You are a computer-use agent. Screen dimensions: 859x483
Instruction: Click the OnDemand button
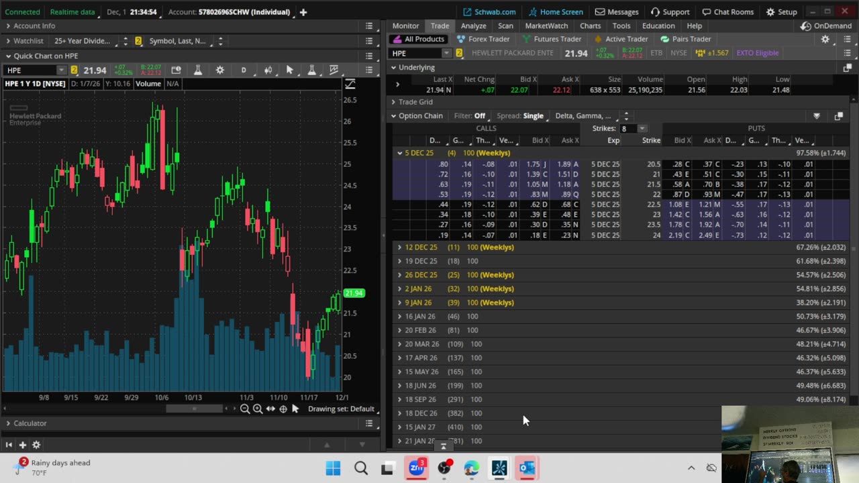pyautogui.click(x=826, y=25)
